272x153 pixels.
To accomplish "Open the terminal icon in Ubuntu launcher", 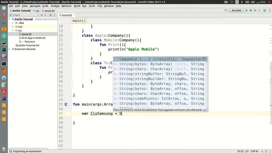I will (x=4, y=64).
